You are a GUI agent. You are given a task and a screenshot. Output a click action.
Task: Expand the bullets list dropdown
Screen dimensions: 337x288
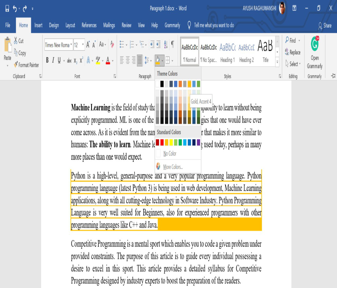pyautogui.click(x=126, y=45)
